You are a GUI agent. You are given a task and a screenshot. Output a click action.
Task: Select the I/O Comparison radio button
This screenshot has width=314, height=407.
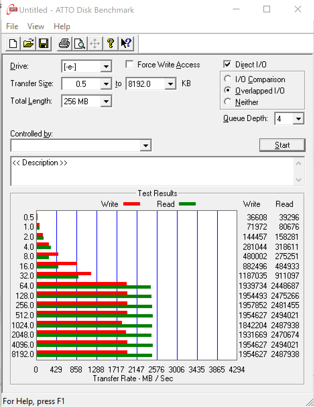pyautogui.click(x=228, y=79)
